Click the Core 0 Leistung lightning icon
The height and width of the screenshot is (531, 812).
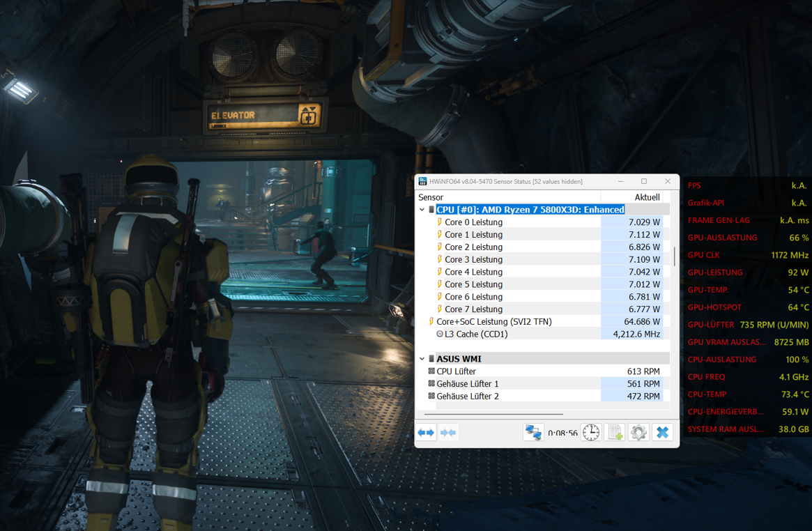pyautogui.click(x=439, y=222)
